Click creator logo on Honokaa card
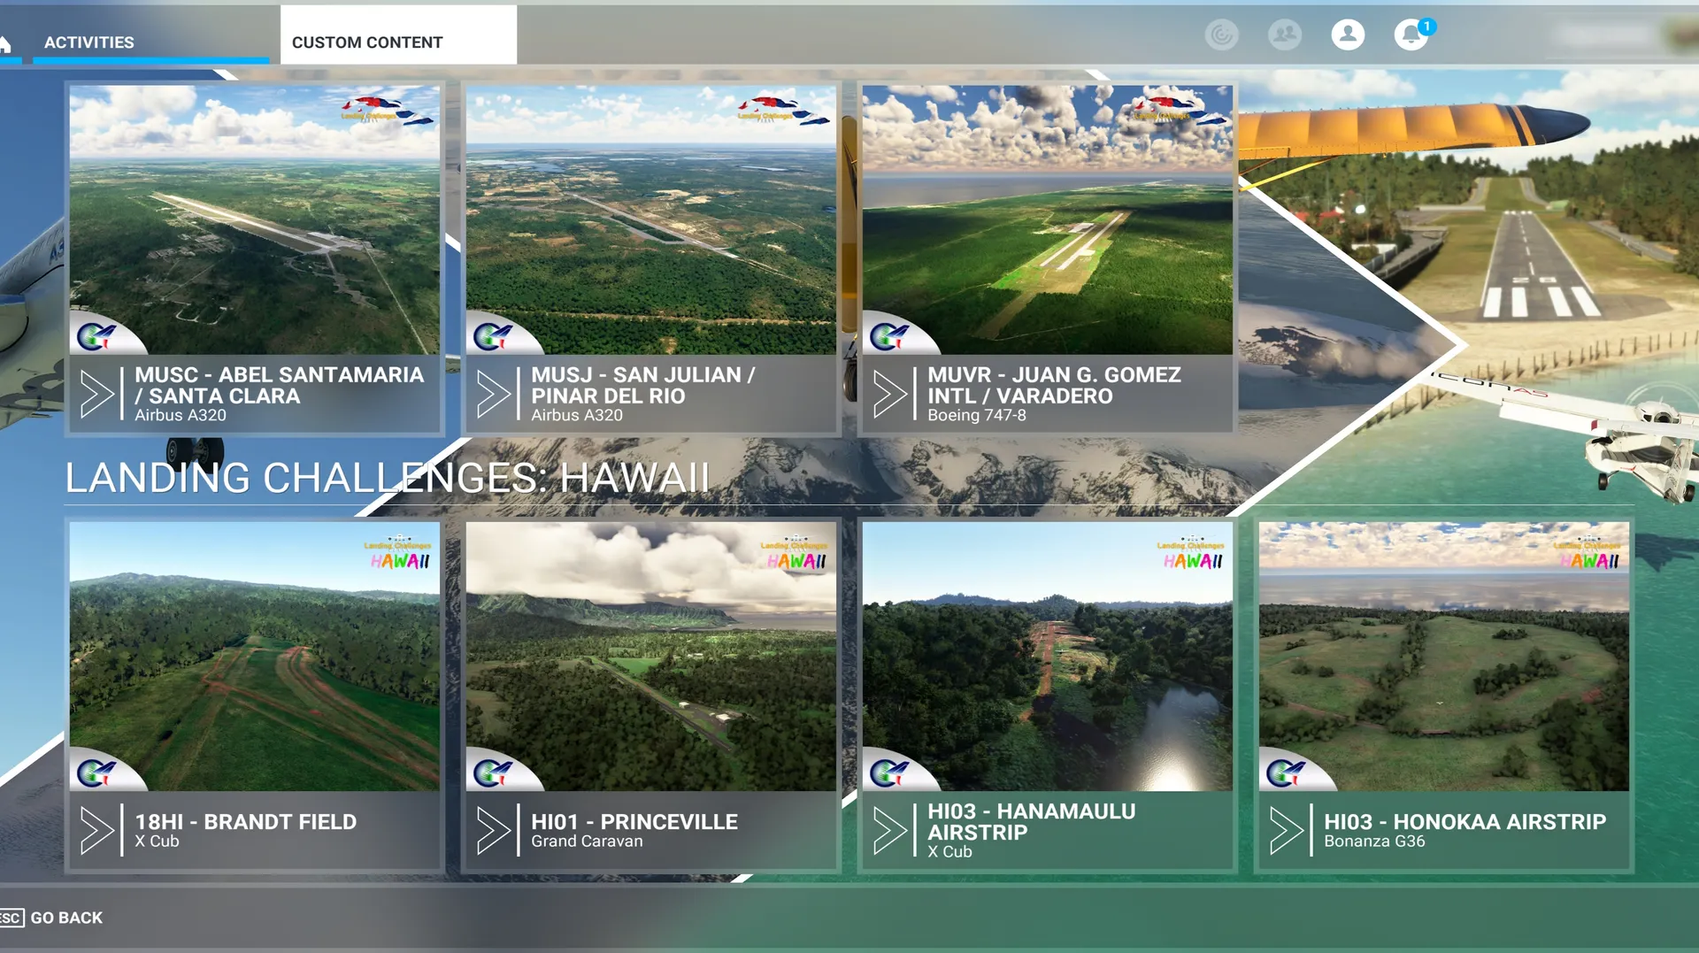The width and height of the screenshot is (1699, 953). tap(1286, 772)
